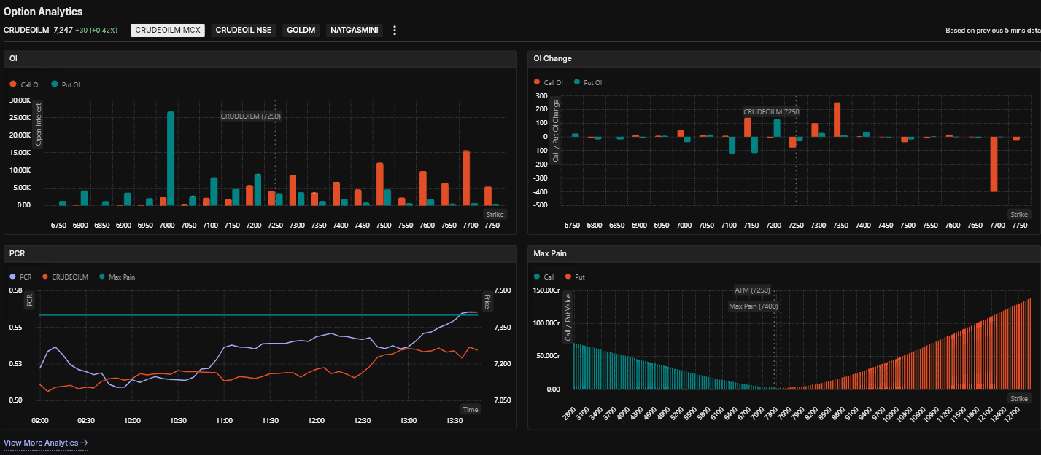Toggle Call OI legend in OI Change chart
The height and width of the screenshot is (455, 1041).
[549, 82]
